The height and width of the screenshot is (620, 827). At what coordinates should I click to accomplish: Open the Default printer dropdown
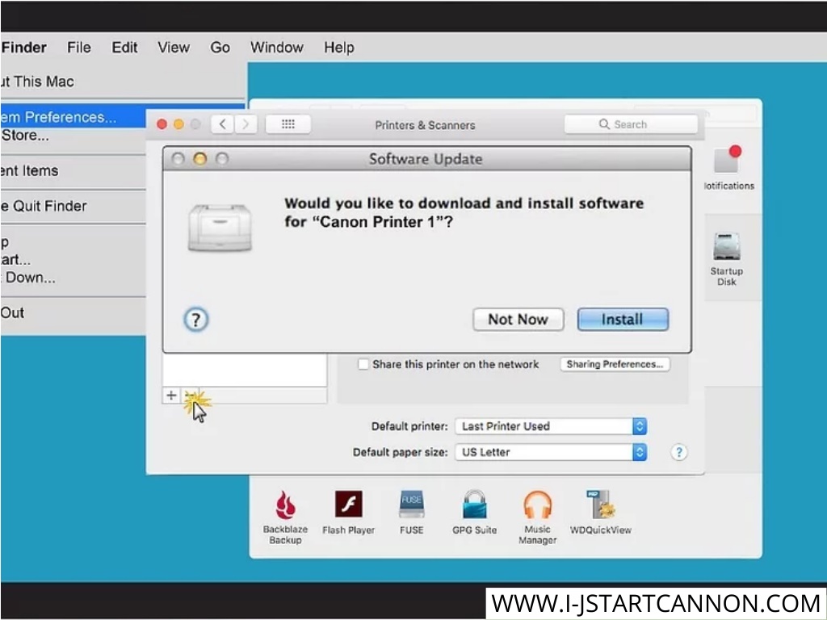[551, 426]
